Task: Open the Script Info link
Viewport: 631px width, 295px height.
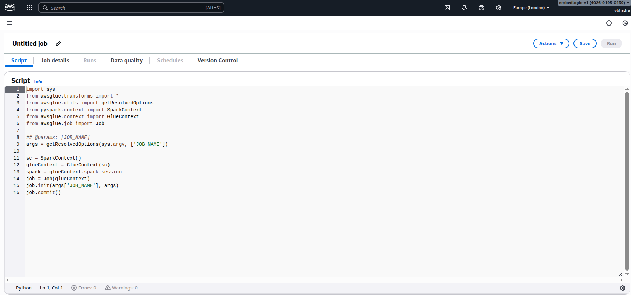Action: coord(38,82)
